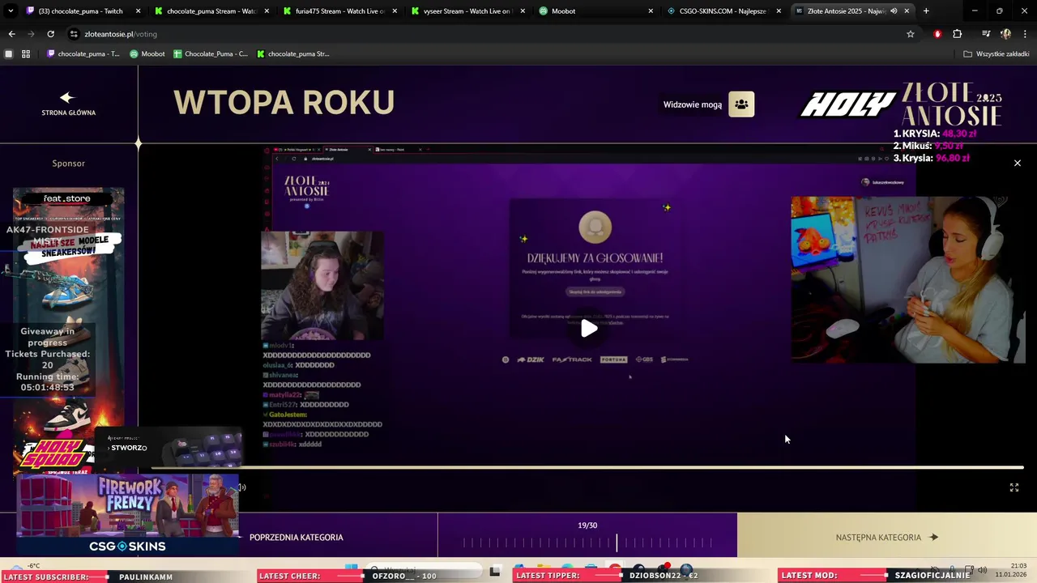Click browser back arrow
Image resolution: width=1037 pixels, height=583 pixels.
click(11, 34)
